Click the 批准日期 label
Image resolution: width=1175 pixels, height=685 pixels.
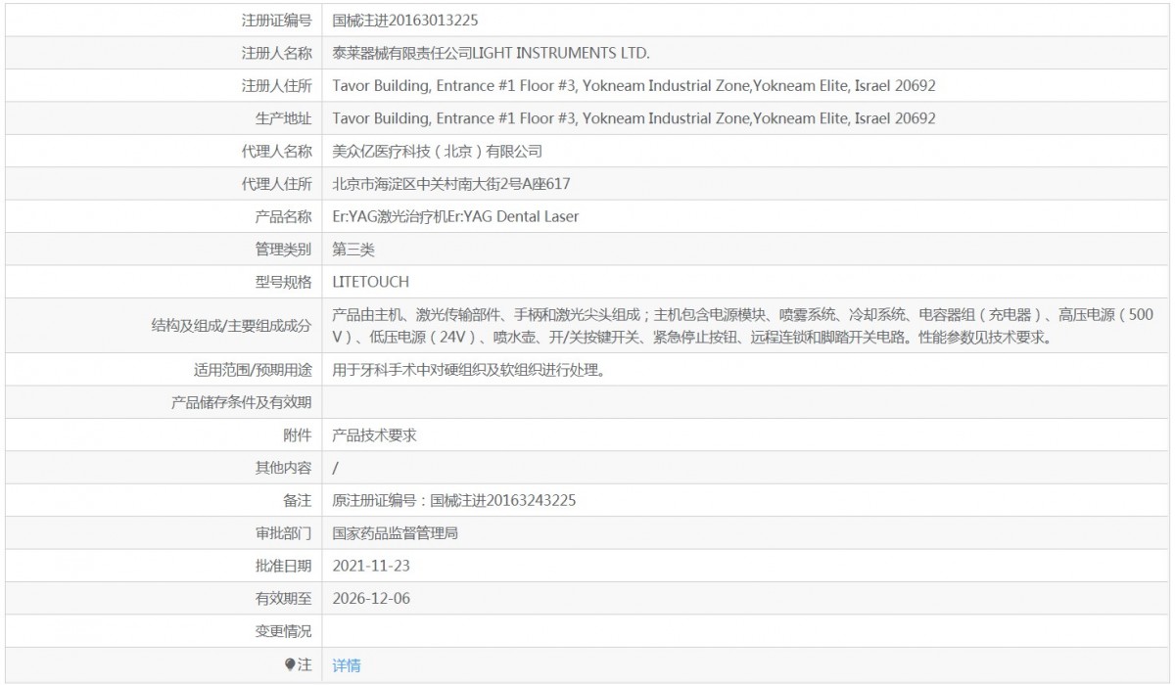(284, 566)
